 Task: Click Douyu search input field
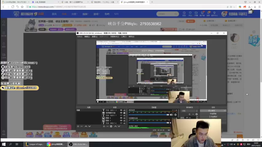pyautogui.click(x=166, y=14)
